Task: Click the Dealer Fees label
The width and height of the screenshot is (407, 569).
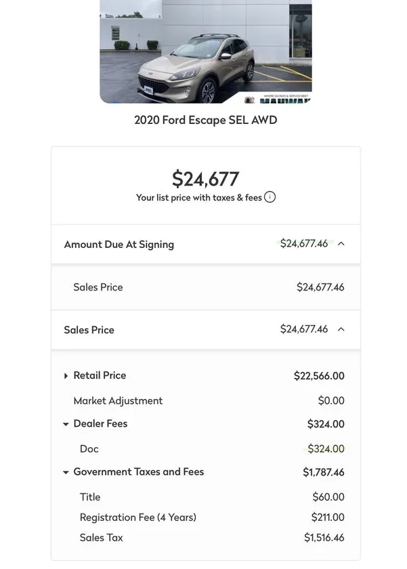Action: point(100,423)
